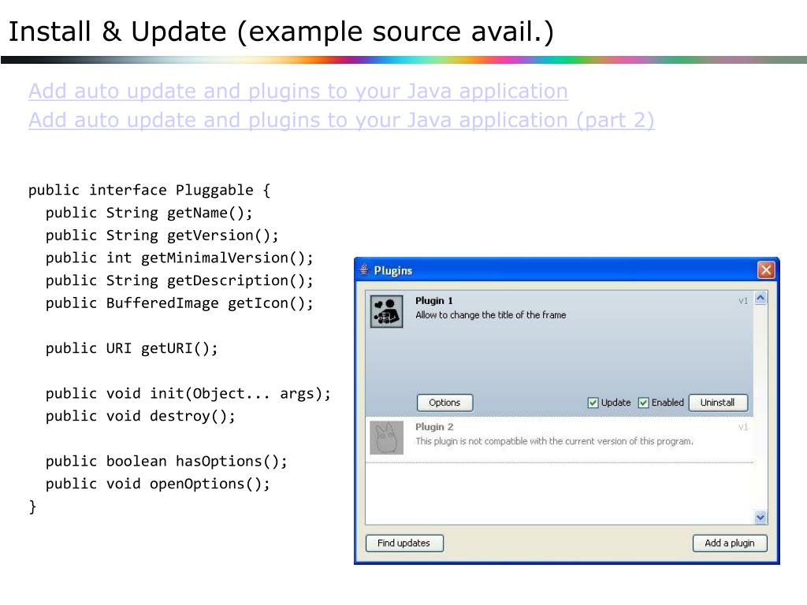
Task: Uninstall Plugin 1
Action: point(718,403)
